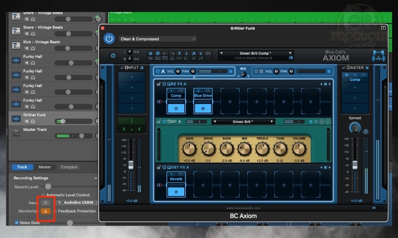This screenshot has height=238, width=398.
Task: Open the help question mark in Axiom
Action: [179, 54]
